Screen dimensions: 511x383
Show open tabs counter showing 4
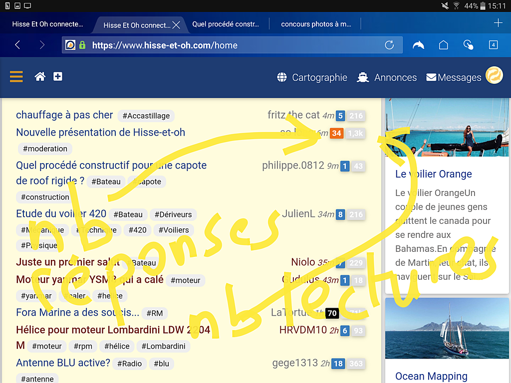coord(493,45)
